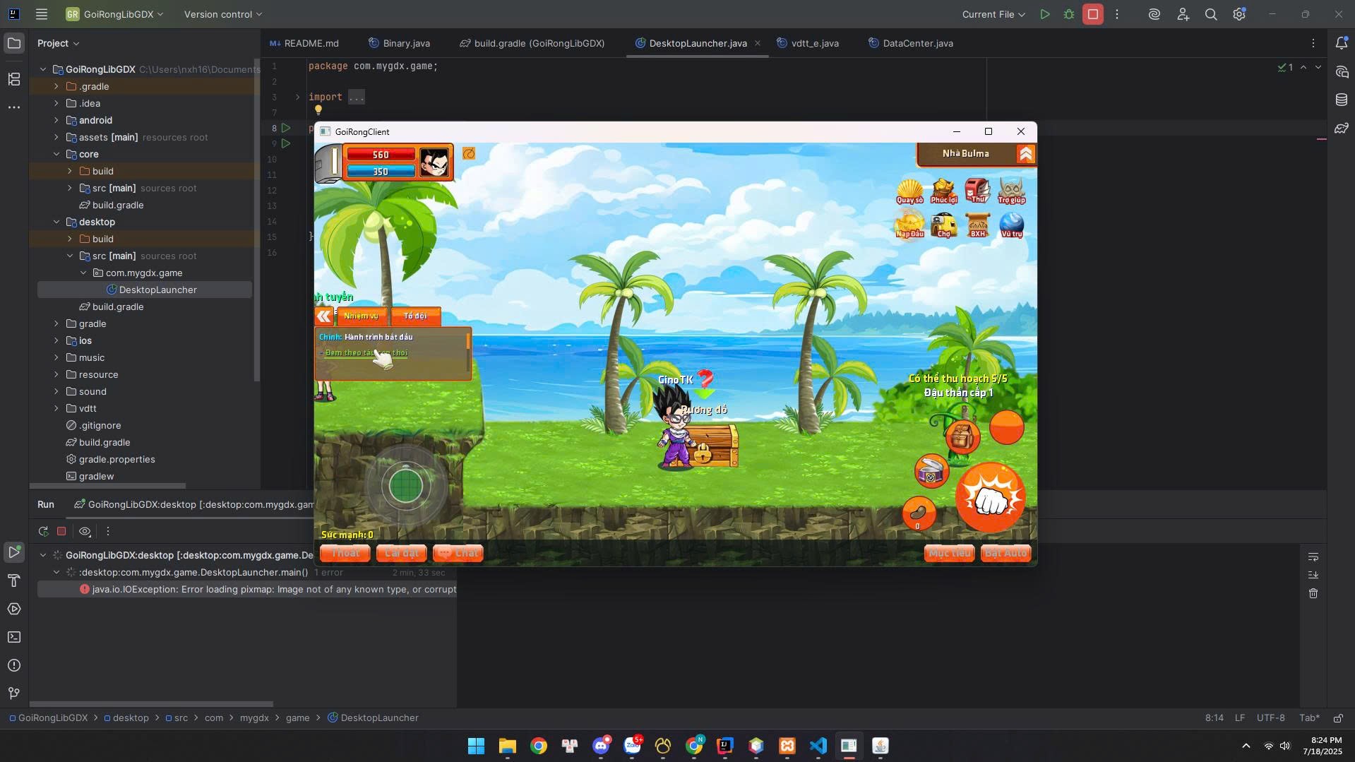Open the Nạp Đầu top-up icon

pos(909,225)
